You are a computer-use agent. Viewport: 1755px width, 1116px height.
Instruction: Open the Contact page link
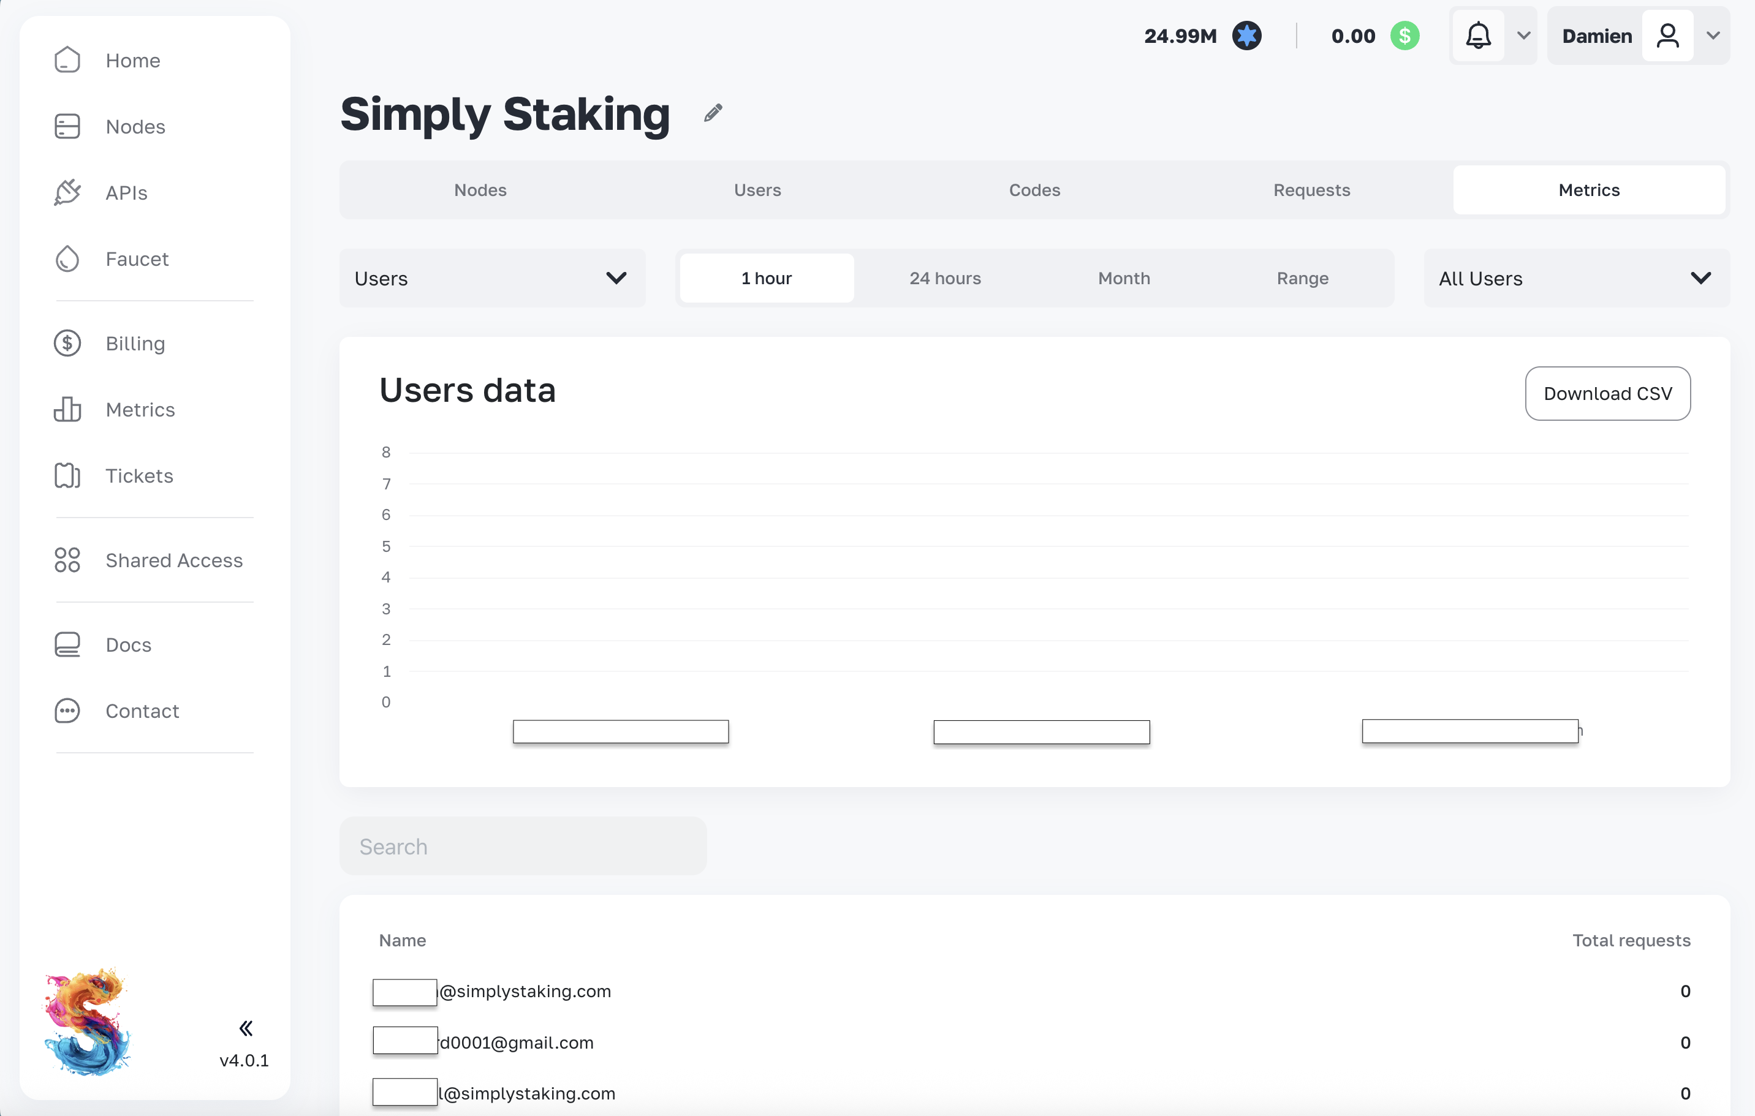tap(142, 712)
